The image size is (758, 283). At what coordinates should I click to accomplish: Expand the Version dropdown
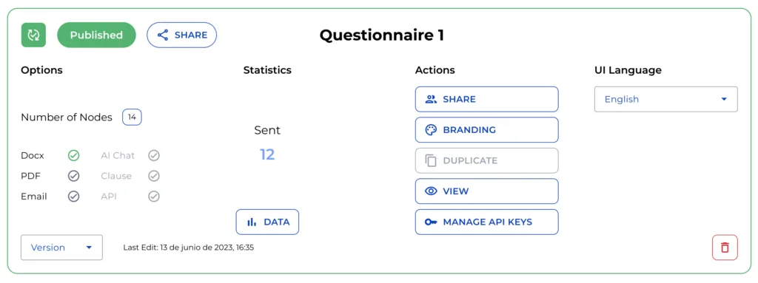62,248
